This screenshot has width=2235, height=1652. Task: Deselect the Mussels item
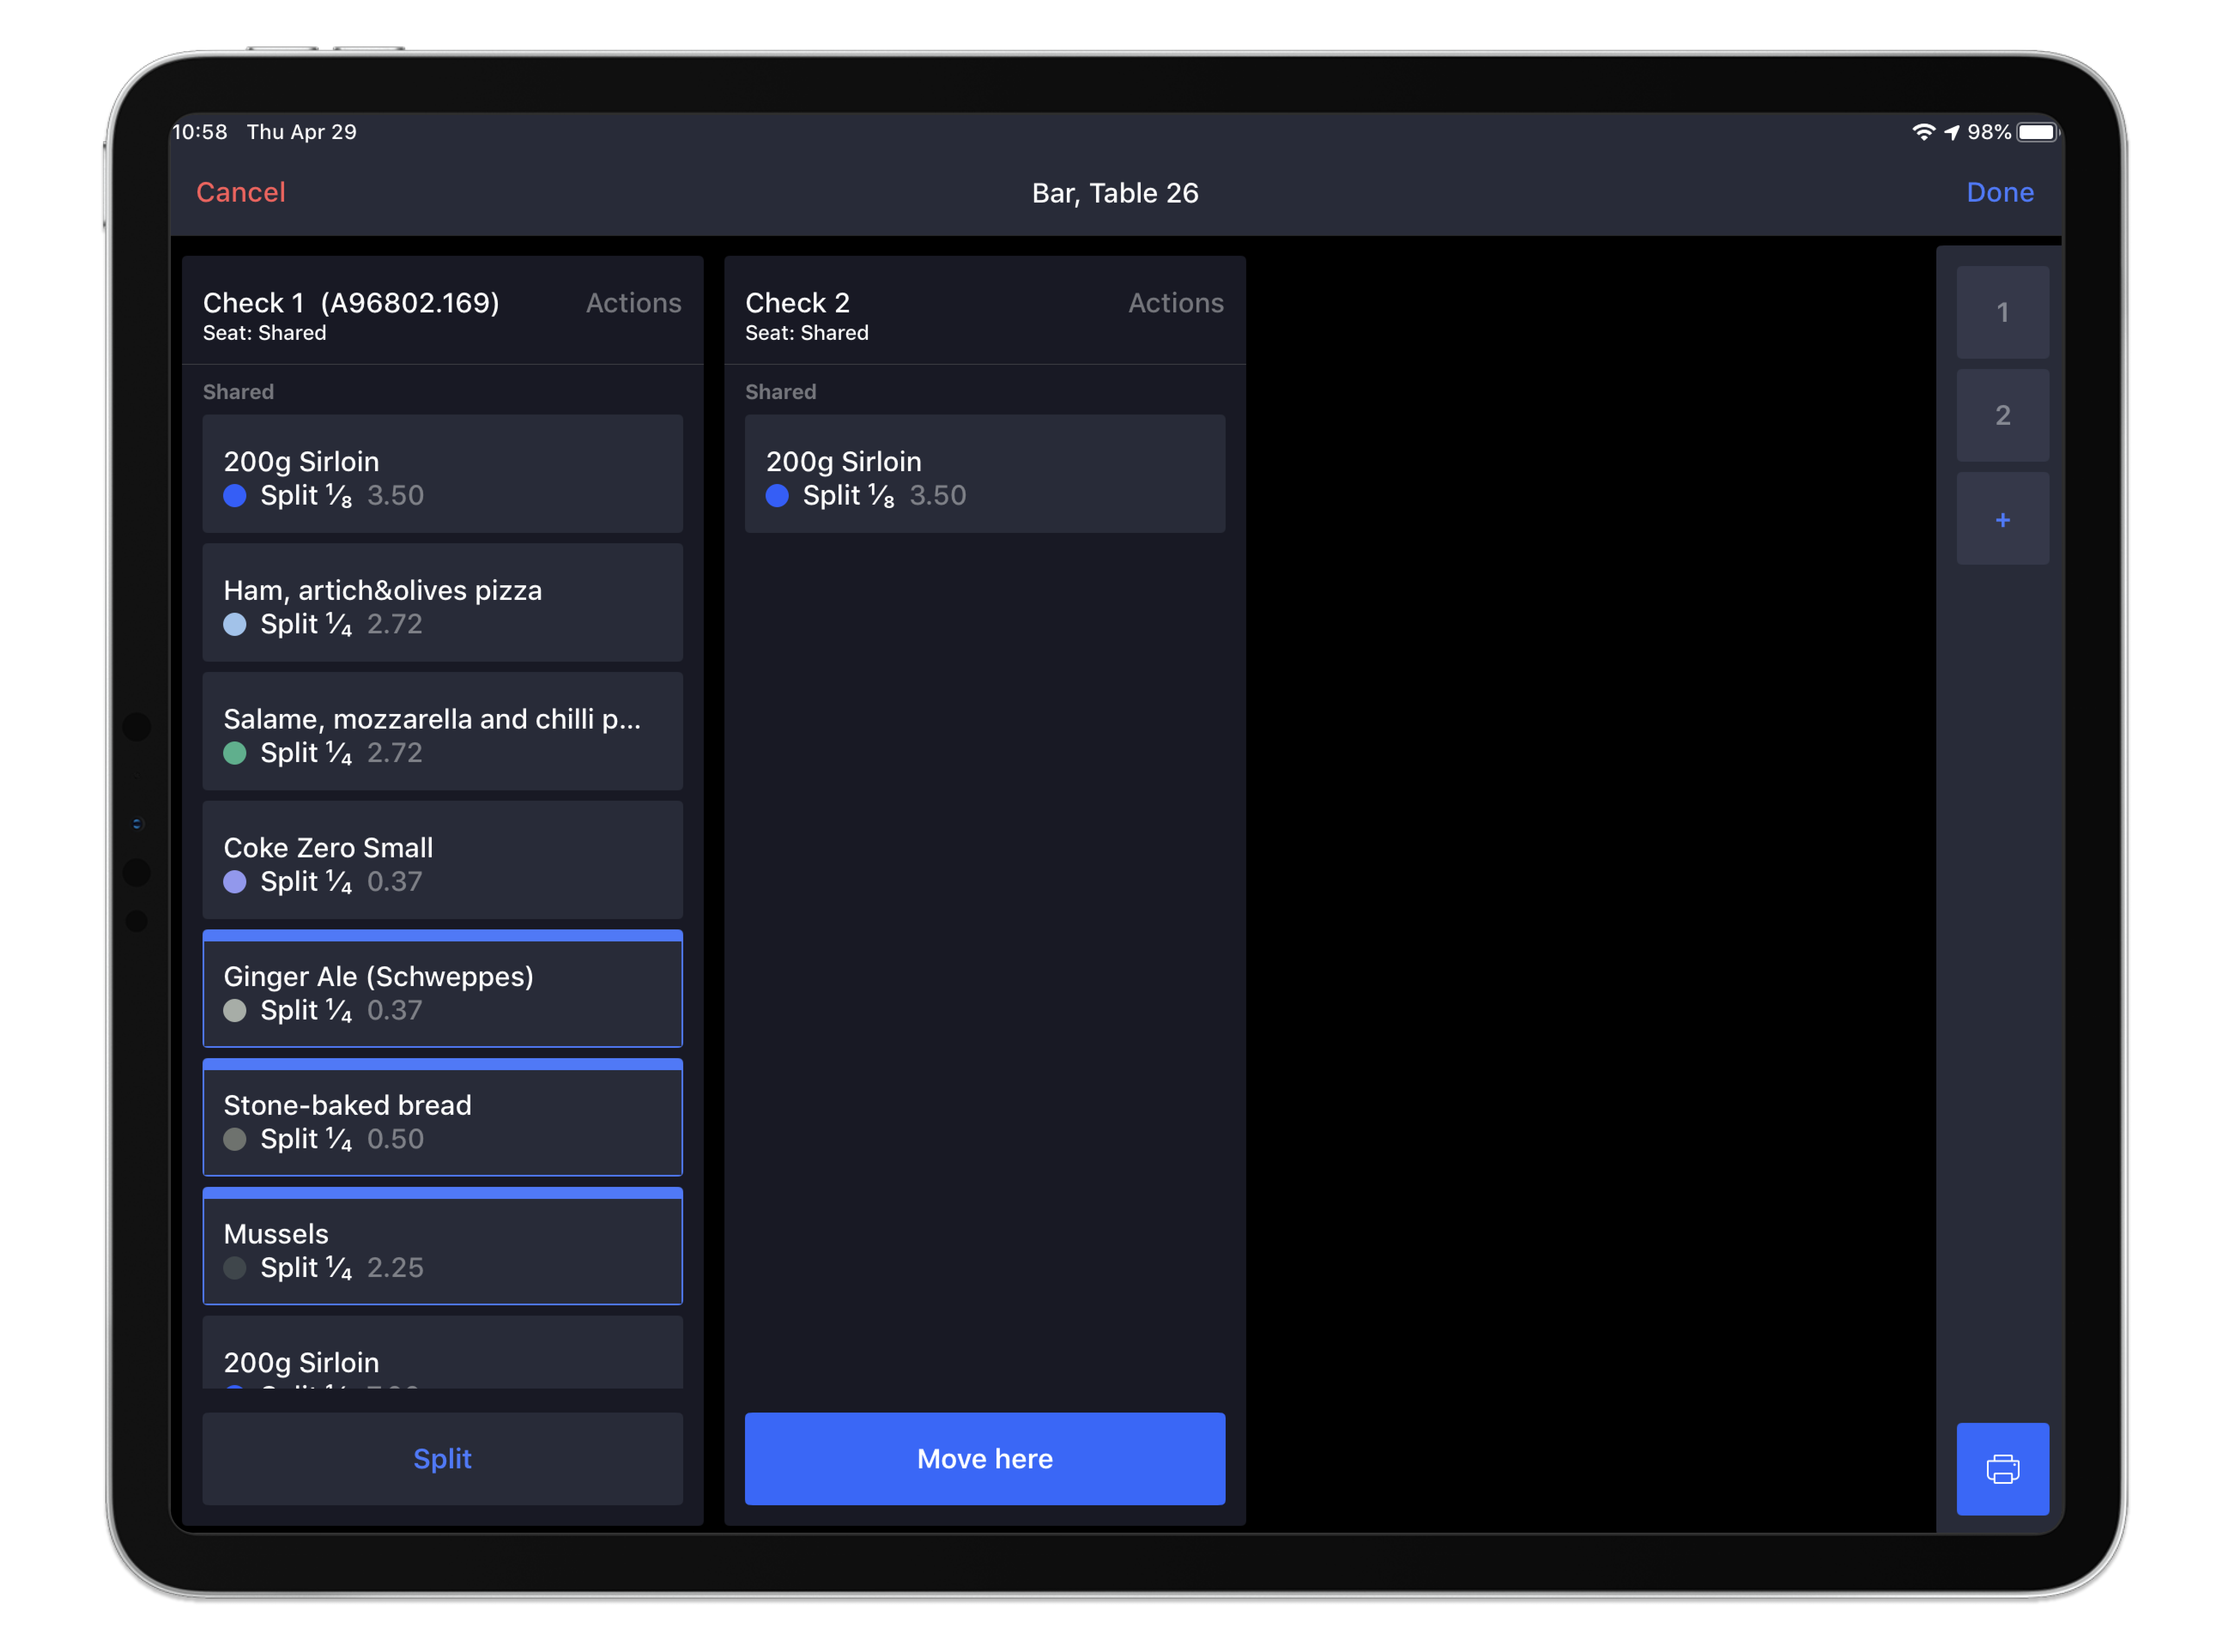coord(442,1246)
